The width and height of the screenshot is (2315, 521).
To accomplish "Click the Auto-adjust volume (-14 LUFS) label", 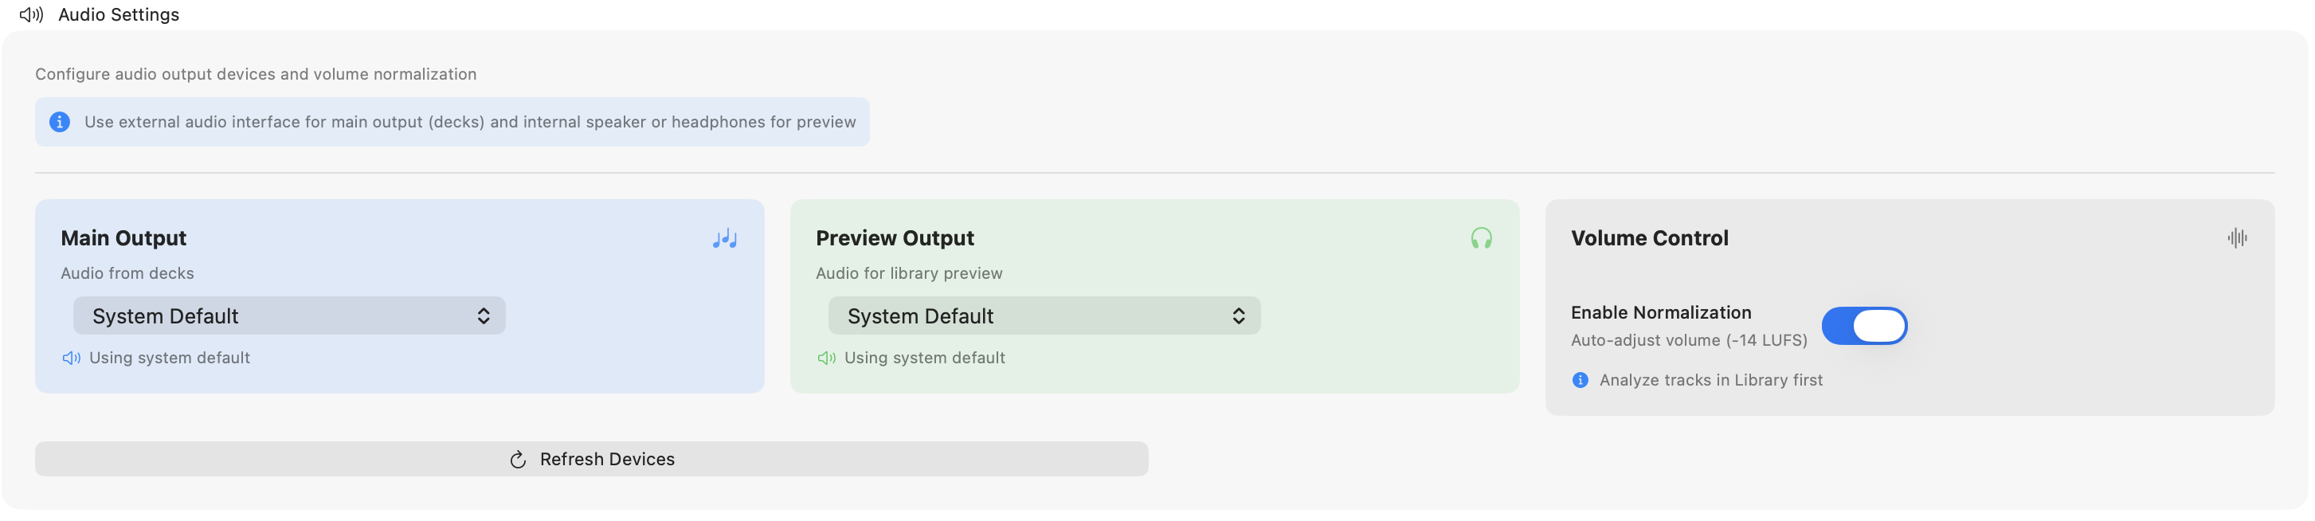I will click(x=1690, y=340).
